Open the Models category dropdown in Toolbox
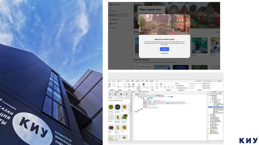 coord(113,97)
